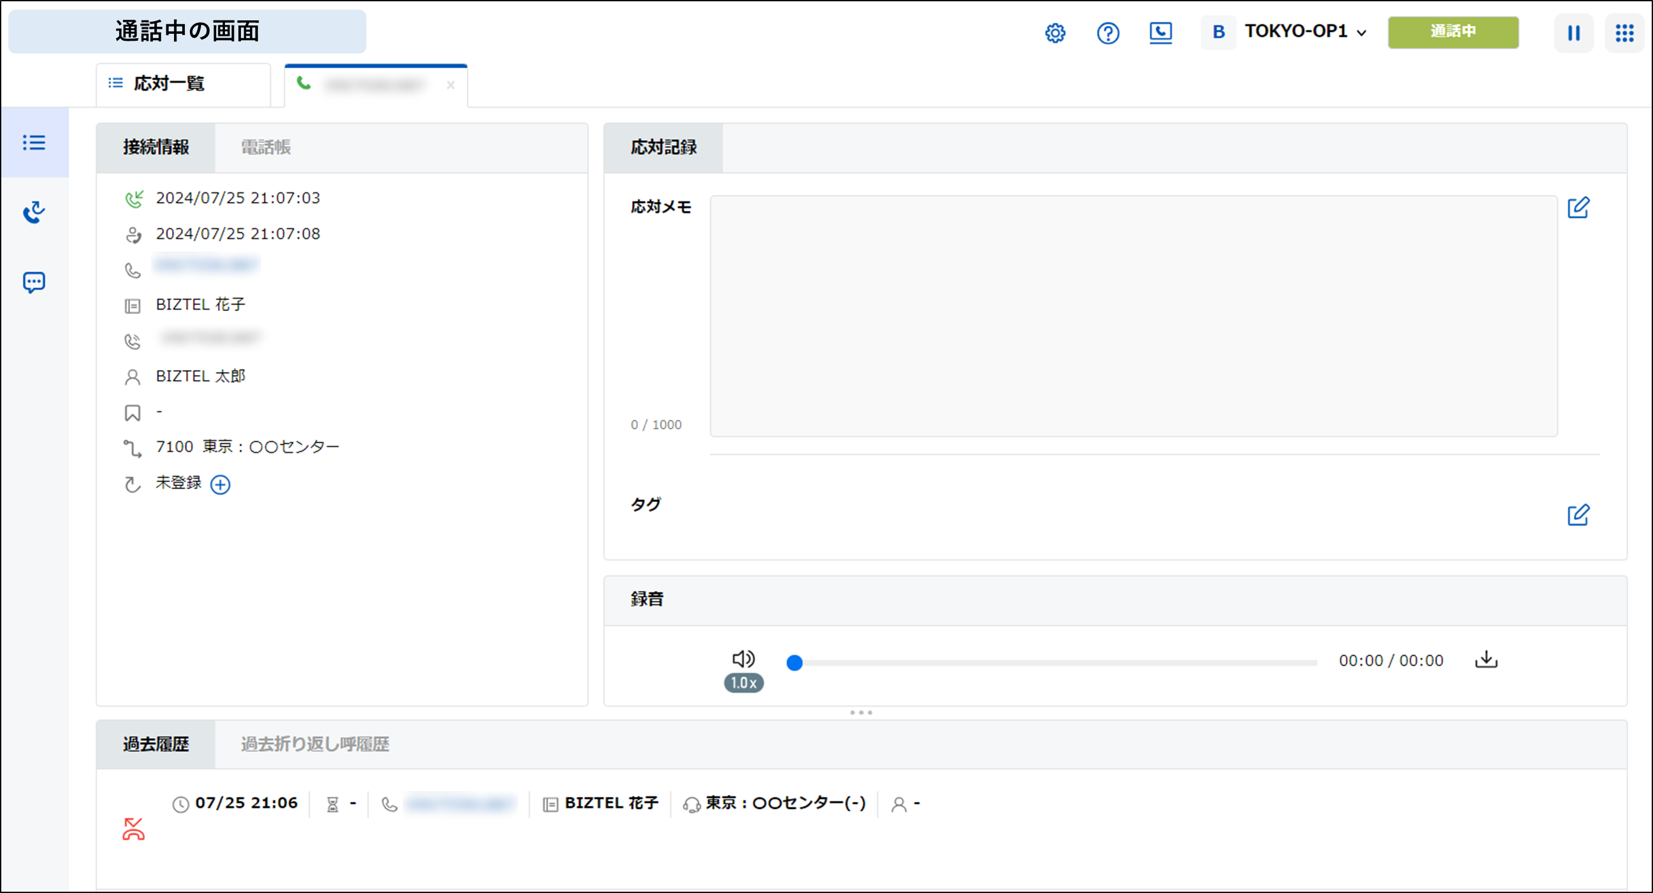Change 1.0x playback speed

[743, 683]
